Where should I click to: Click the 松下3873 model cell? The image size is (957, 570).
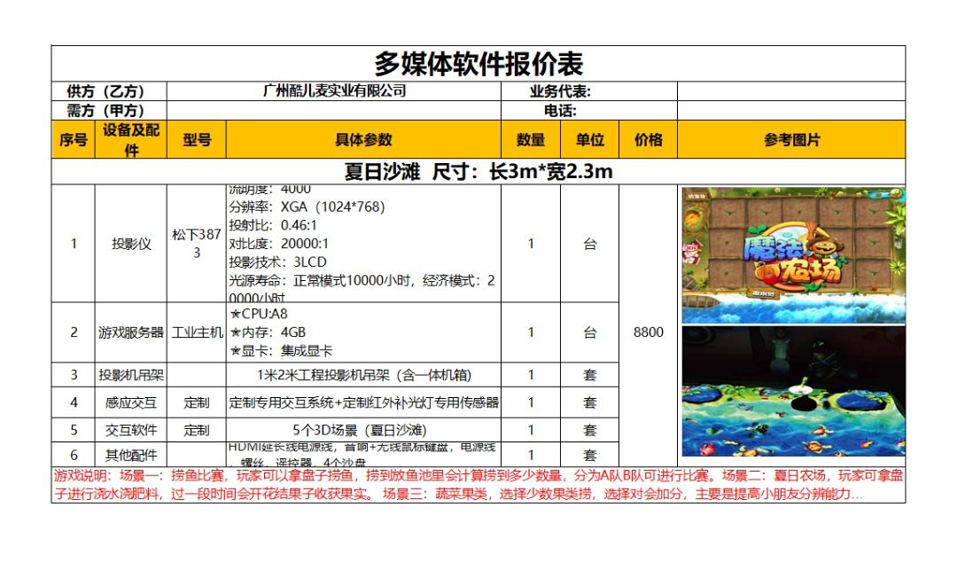pyautogui.click(x=197, y=244)
